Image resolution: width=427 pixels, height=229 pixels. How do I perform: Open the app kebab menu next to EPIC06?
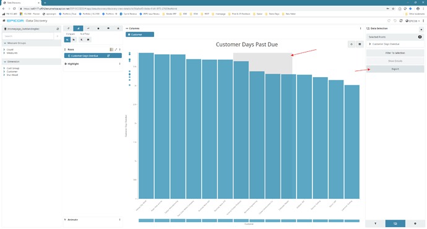(423, 20)
